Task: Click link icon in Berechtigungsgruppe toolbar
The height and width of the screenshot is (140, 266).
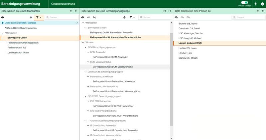Action: pos(89,17)
